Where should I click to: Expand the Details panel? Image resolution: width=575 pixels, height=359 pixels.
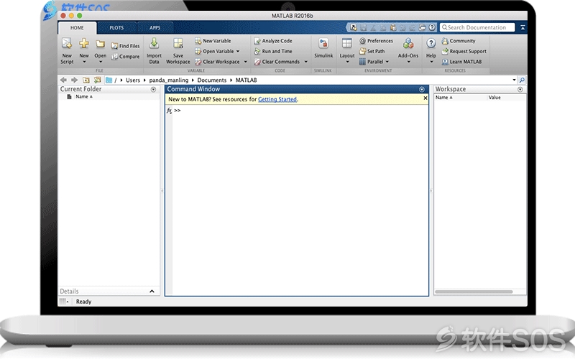pos(152,292)
